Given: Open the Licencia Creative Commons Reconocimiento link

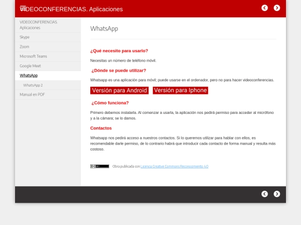Looking at the screenshot, I should pyautogui.click(x=174, y=167).
